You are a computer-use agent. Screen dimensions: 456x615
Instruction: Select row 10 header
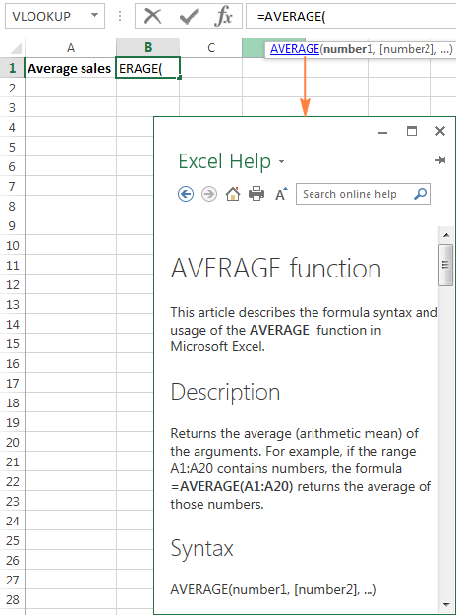12,246
